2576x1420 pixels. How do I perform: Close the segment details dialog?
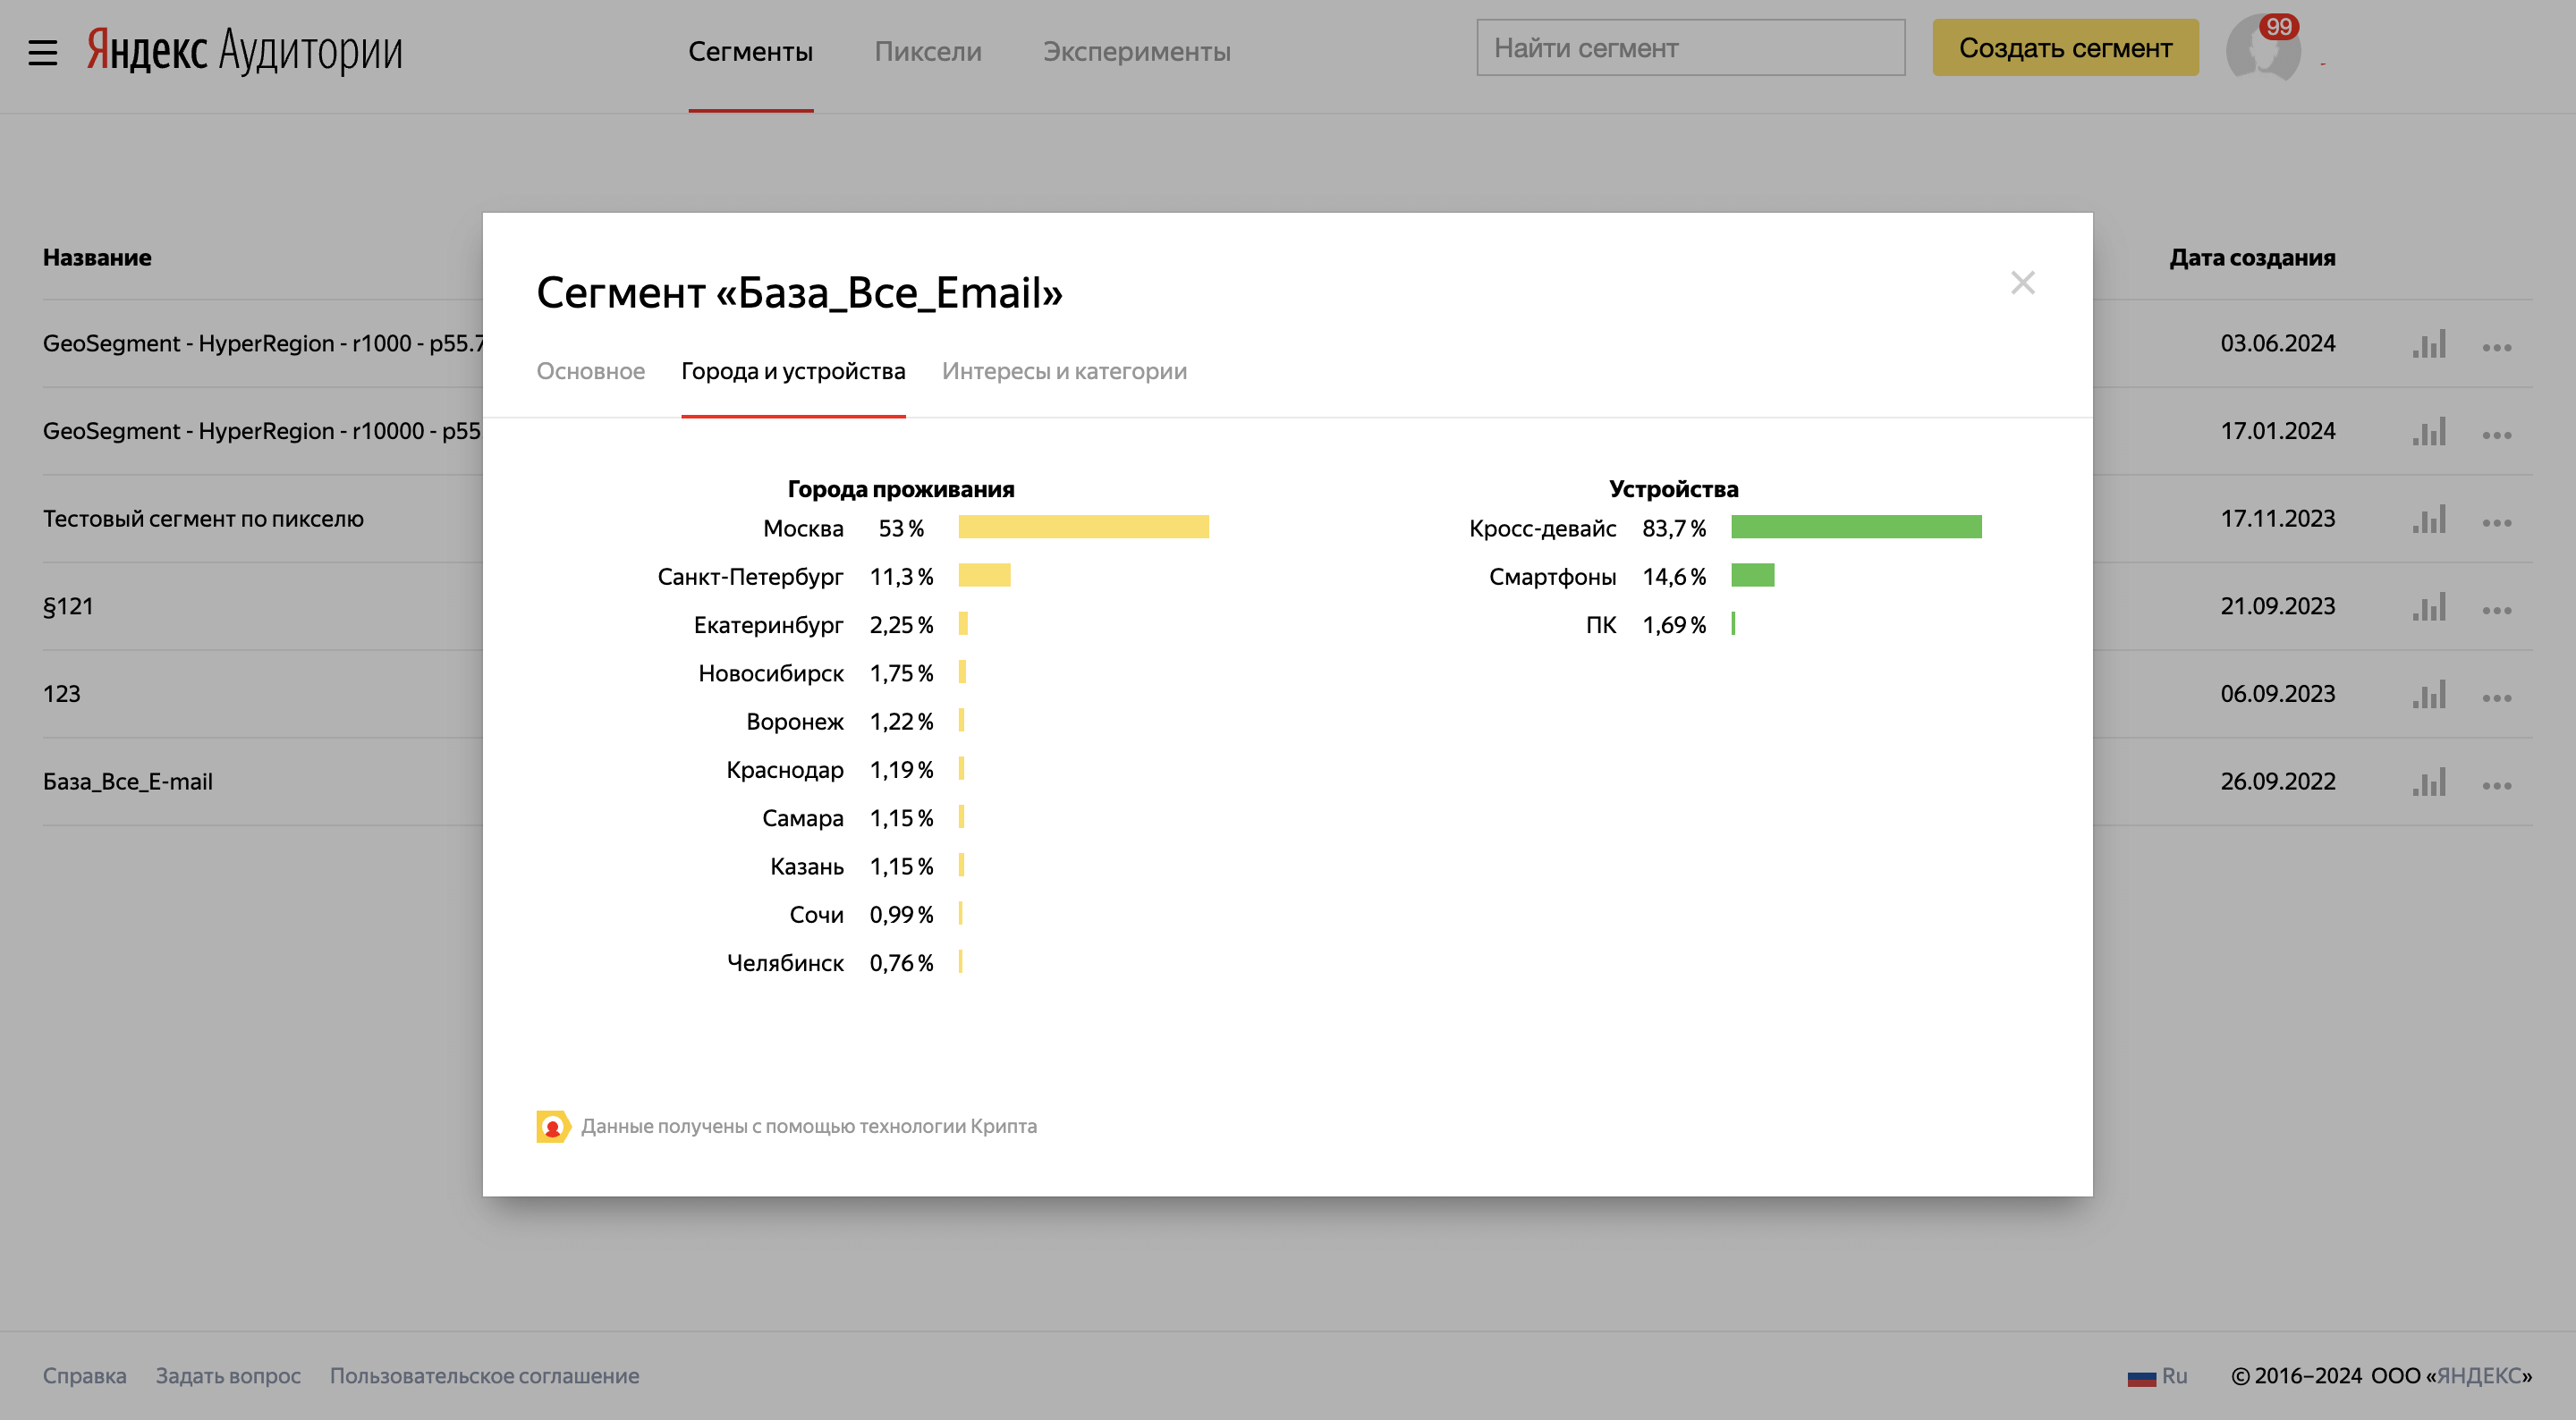[2023, 283]
